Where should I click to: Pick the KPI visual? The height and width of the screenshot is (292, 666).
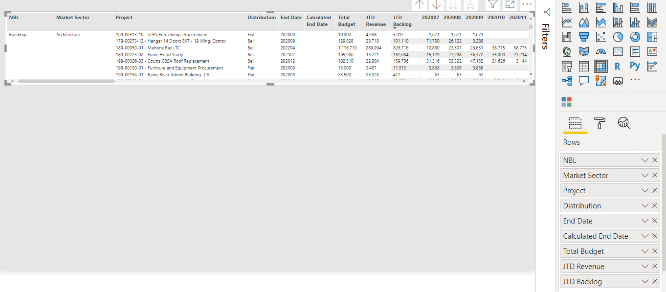click(x=652, y=51)
